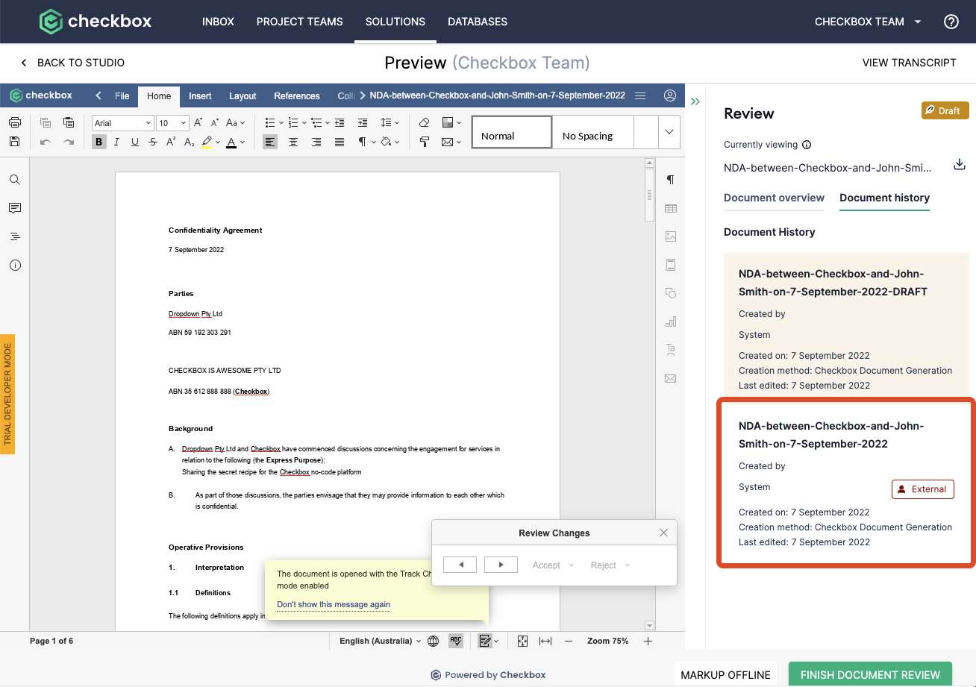Image resolution: width=976 pixels, height=687 pixels.
Task: Toggle bold formatting
Action: pyautogui.click(x=98, y=142)
